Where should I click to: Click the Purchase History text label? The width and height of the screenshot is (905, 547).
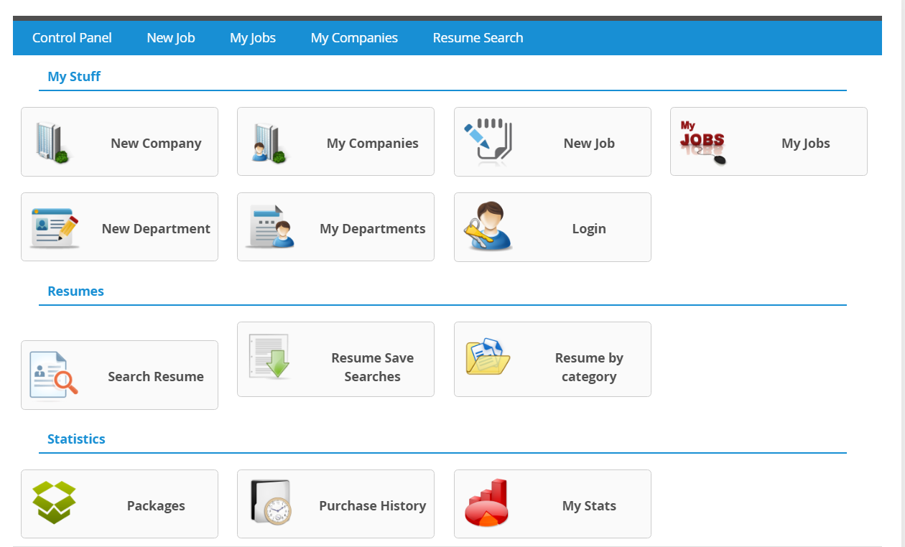pos(372,506)
